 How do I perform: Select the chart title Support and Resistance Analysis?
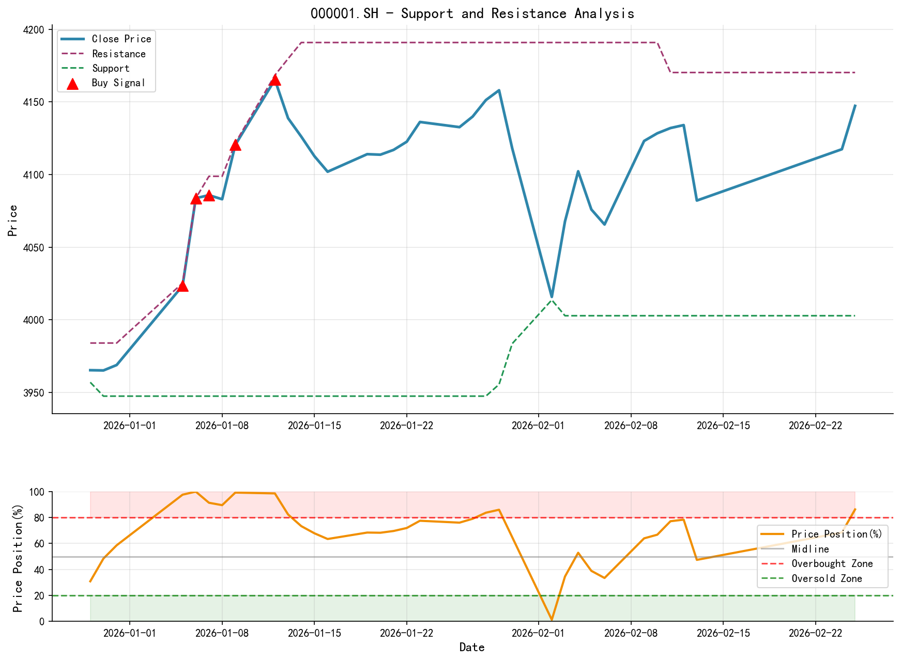click(x=472, y=13)
